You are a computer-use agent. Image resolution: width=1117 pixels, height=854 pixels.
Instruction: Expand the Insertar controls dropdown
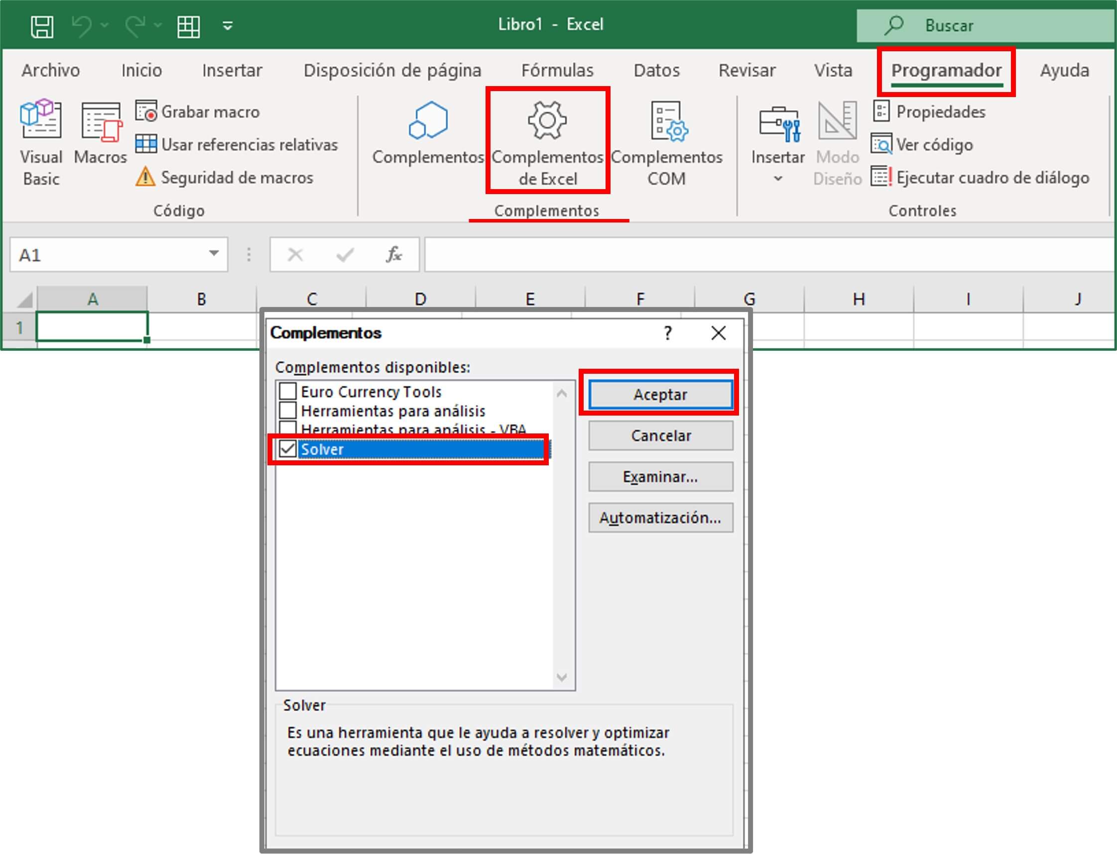click(x=778, y=179)
